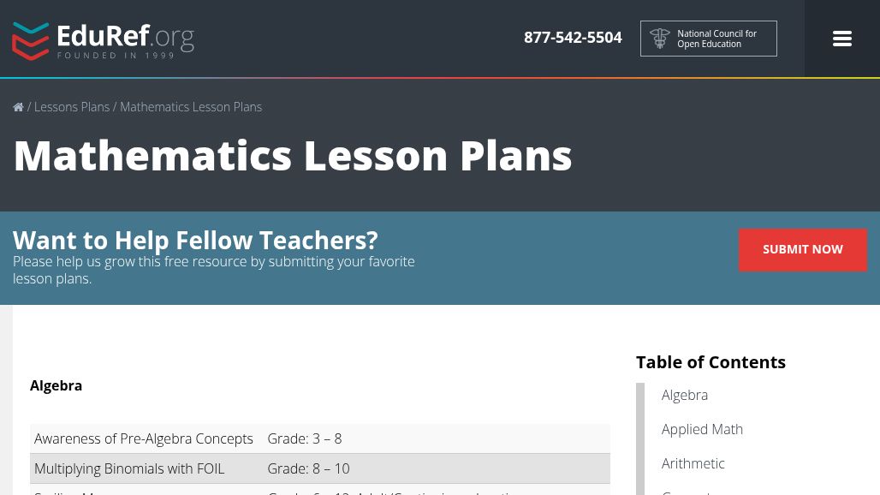Open Multiplying Binomials with FOIL lesson
This screenshot has width=880, height=495.
(129, 468)
